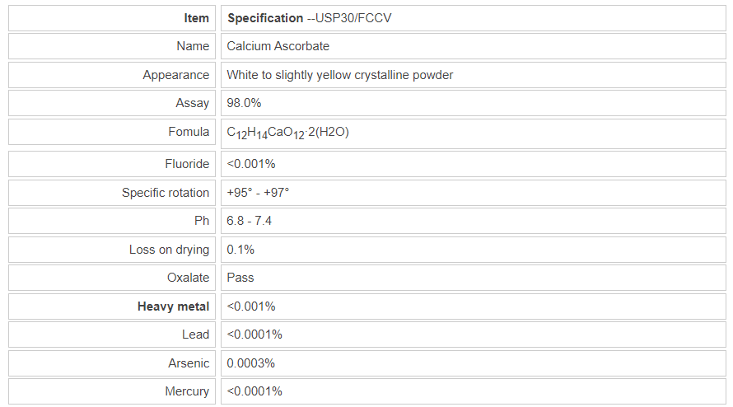
Task: Click the Specific rotation label
Action: coord(166,193)
